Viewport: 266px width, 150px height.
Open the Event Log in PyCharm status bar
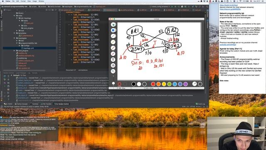tap(200, 104)
